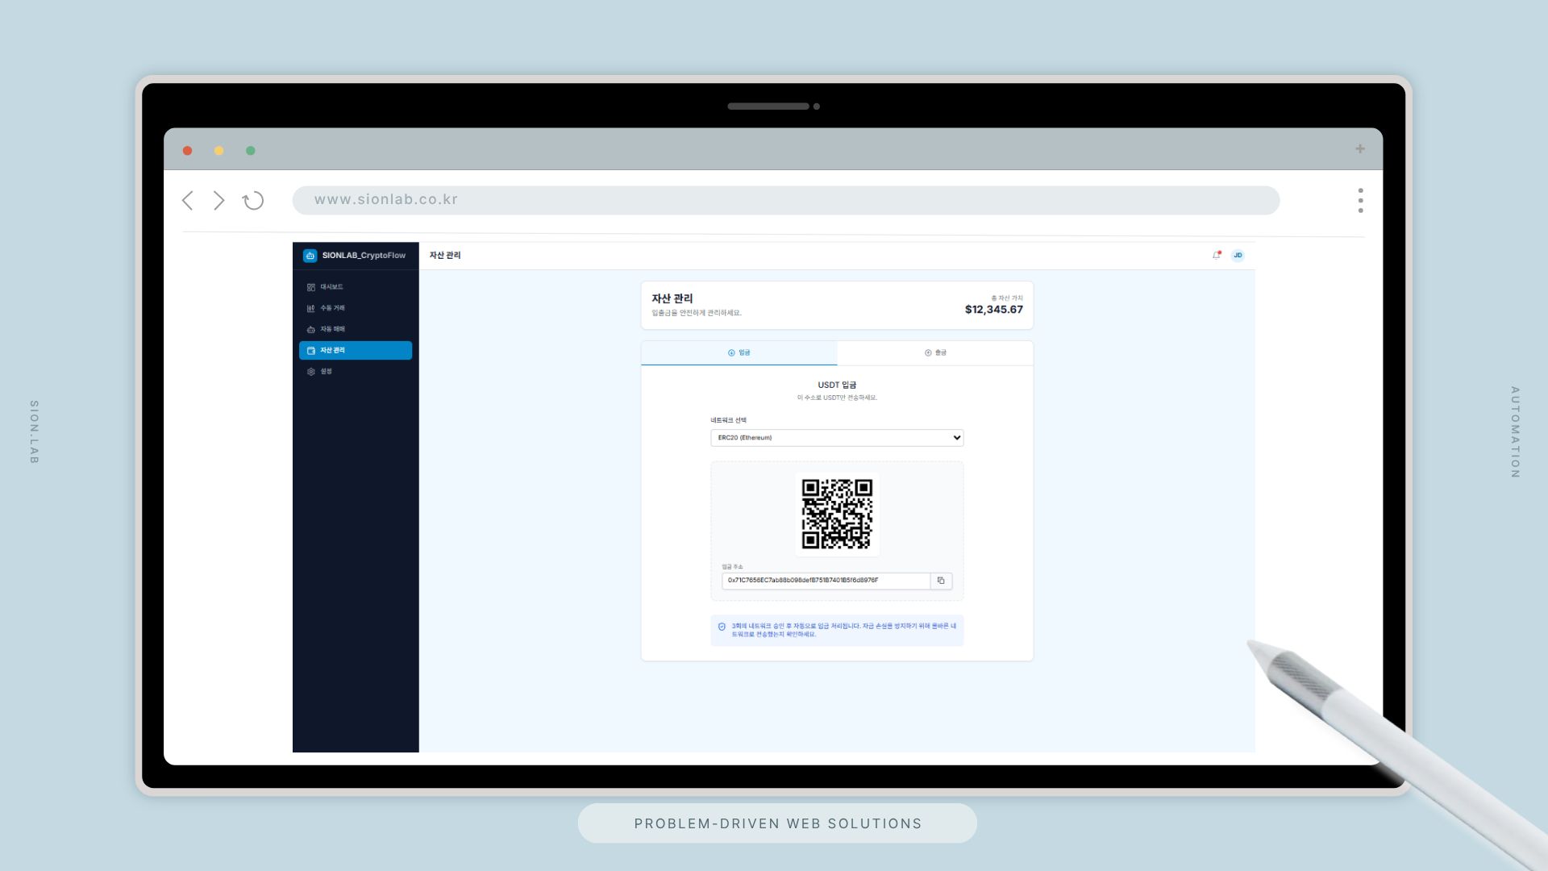This screenshot has width=1548, height=871.
Task: Switch to the 출금 withdrawal tab
Action: tap(935, 353)
